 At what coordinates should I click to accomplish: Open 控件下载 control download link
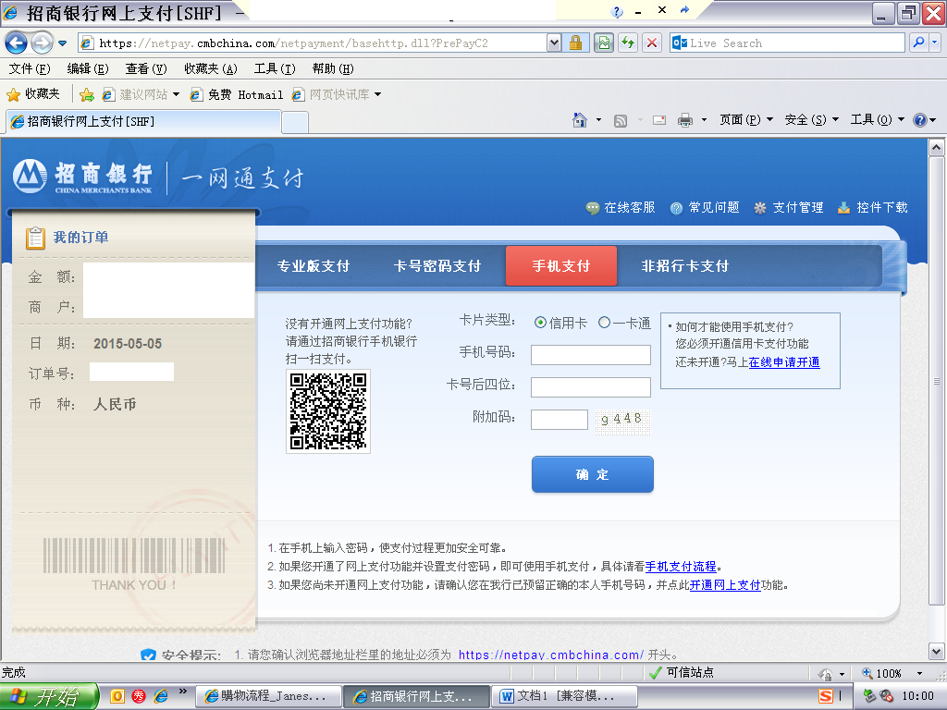(x=873, y=208)
